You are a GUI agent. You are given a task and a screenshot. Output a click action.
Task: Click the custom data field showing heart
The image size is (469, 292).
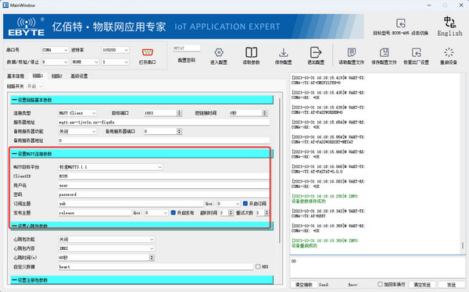tap(156, 266)
